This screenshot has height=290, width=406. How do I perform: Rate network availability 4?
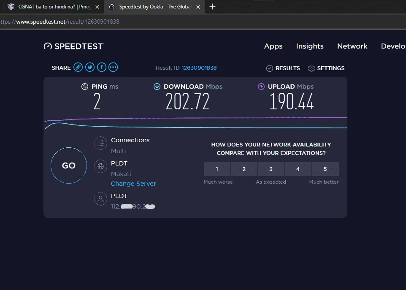[x=298, y=169]
